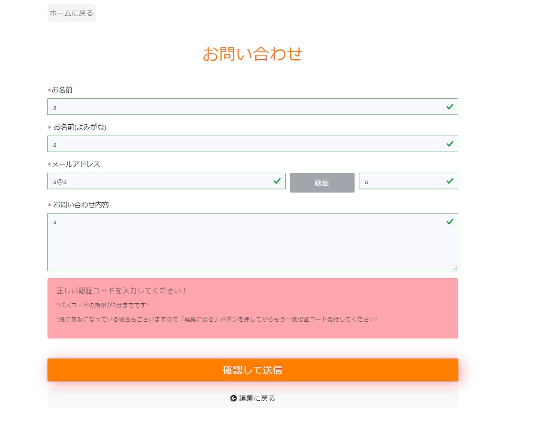This screenshot has height=428, width=536.
Task: Focus the お問い合わせ内容 textarea
Action: click(x=253, y=242)
